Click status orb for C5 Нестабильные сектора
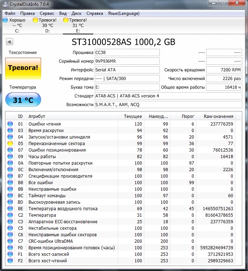248x271 pixels. click(x=10, y=228)
